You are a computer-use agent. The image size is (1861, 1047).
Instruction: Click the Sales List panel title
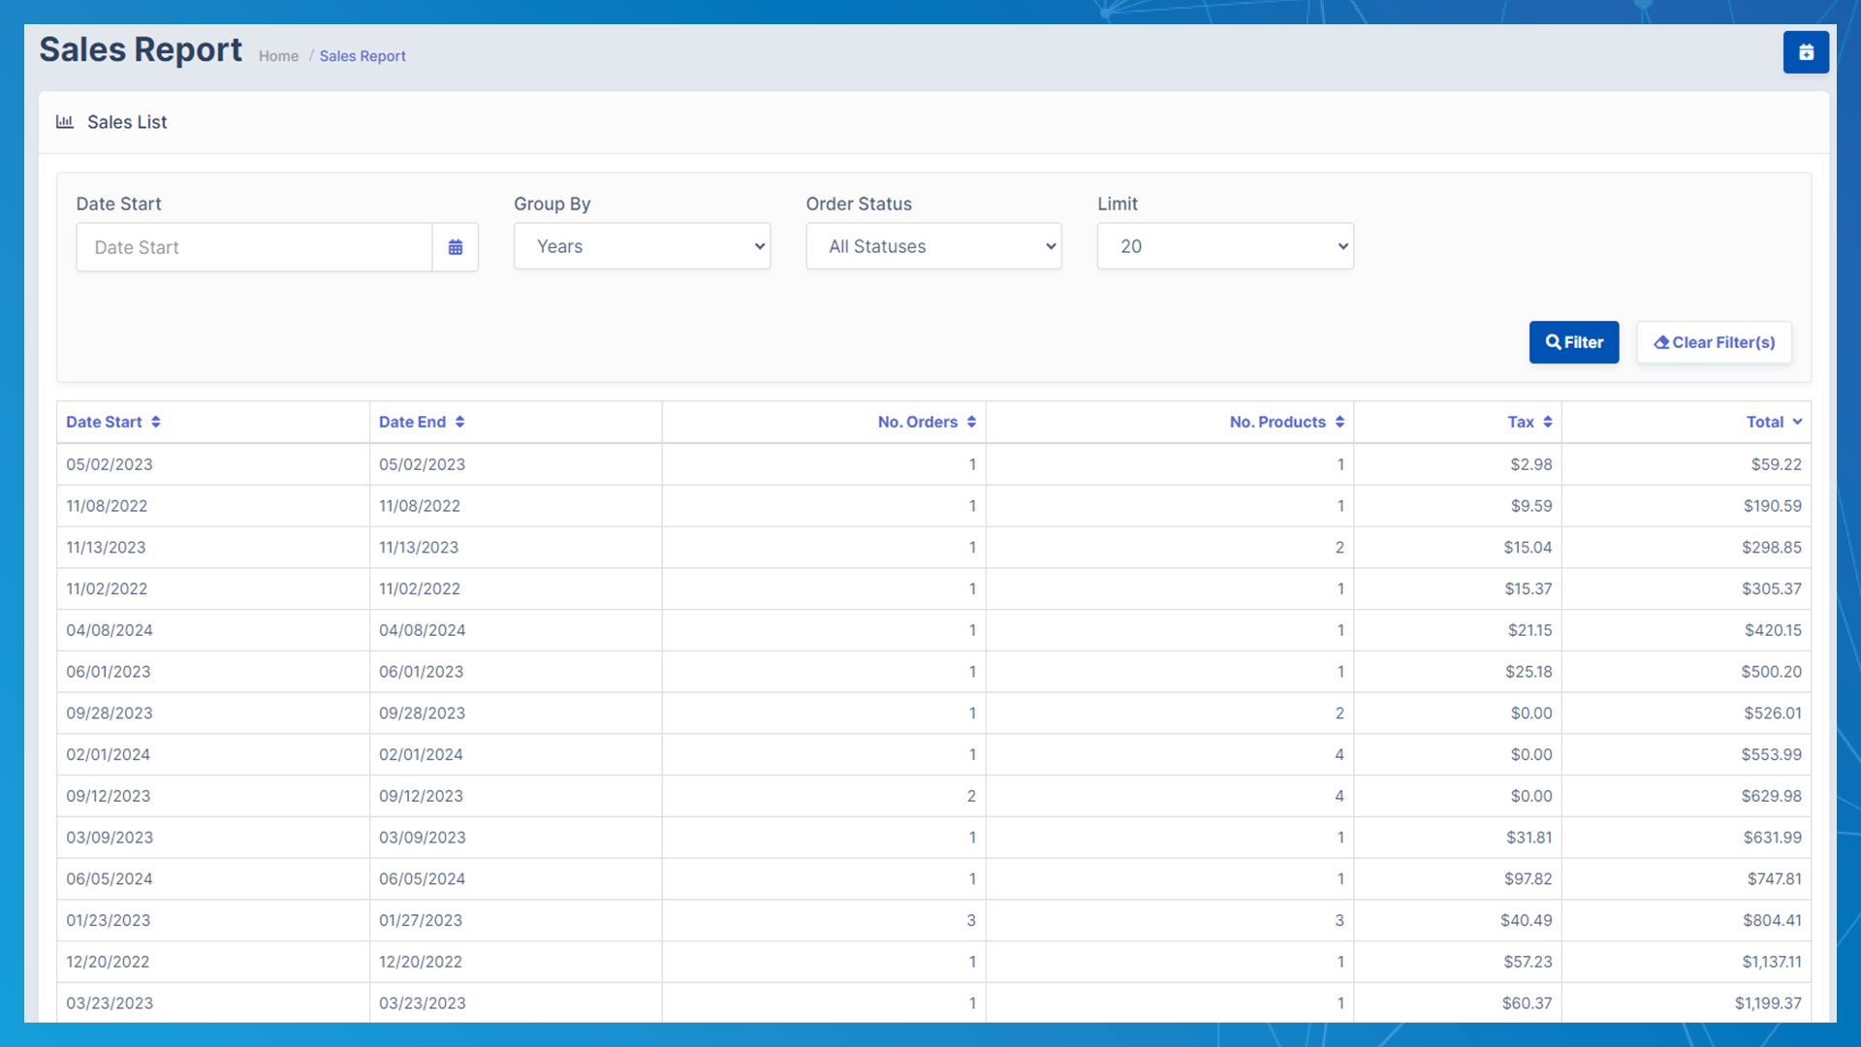127,122
